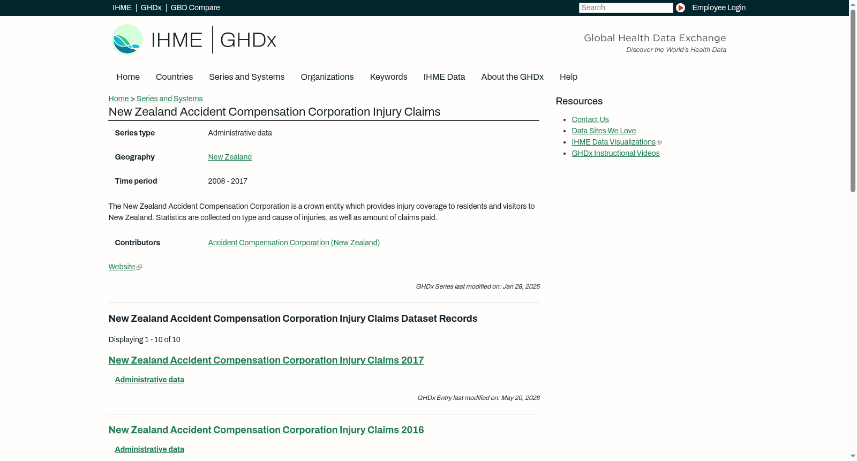Click the external link icon beside Website

click(139, 267)
